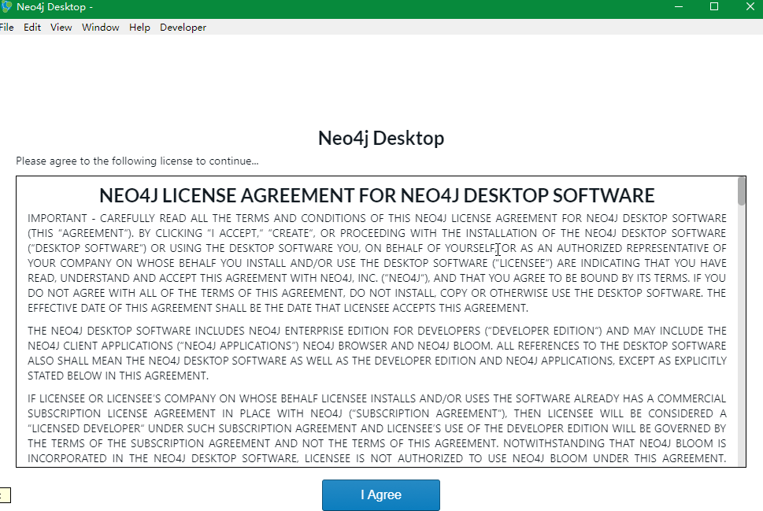This screenshot has width=763, height=511.
Task: Open the Window menu
Action: tap(100, 27)
